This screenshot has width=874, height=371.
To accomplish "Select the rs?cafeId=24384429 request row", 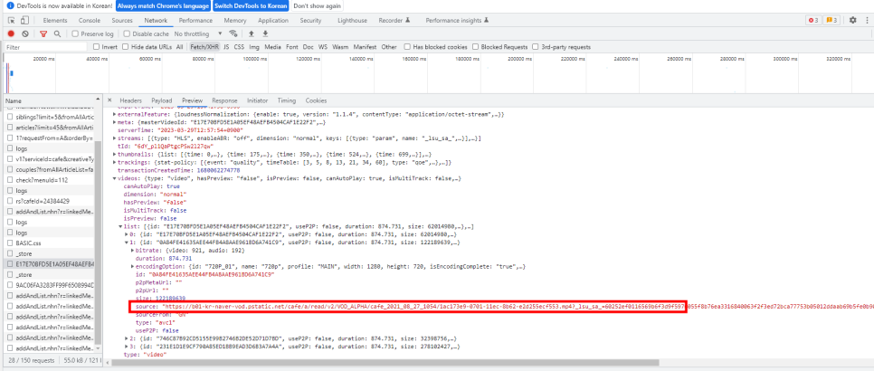I will pos(51,201).
